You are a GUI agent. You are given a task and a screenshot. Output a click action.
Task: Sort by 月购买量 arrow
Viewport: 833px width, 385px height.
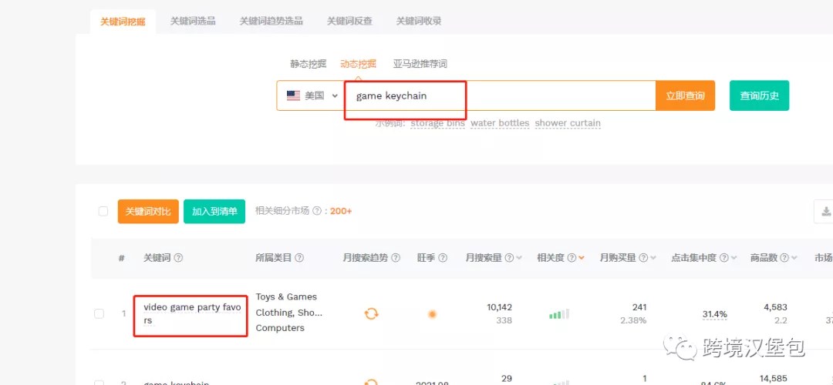[x=653, y=258]
